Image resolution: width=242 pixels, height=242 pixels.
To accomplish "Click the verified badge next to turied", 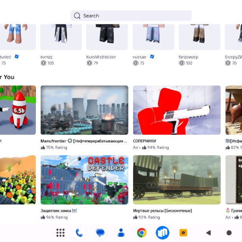I will coord(17,57).
